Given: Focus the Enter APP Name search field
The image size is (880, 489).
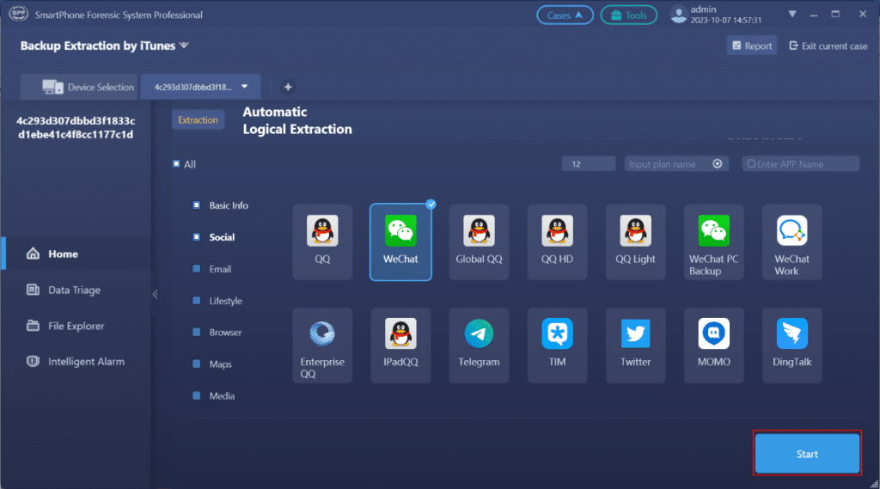Looking at the screenshot, I should pos(801,164).
